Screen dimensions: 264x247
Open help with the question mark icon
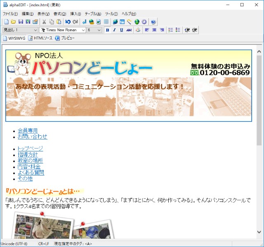pyautogui.click(x=153, y=22)
